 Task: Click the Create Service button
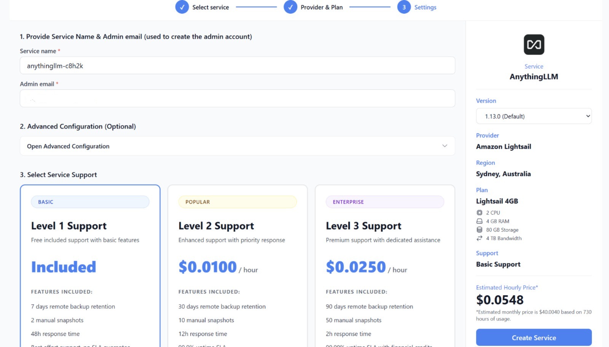coord(534,337)
